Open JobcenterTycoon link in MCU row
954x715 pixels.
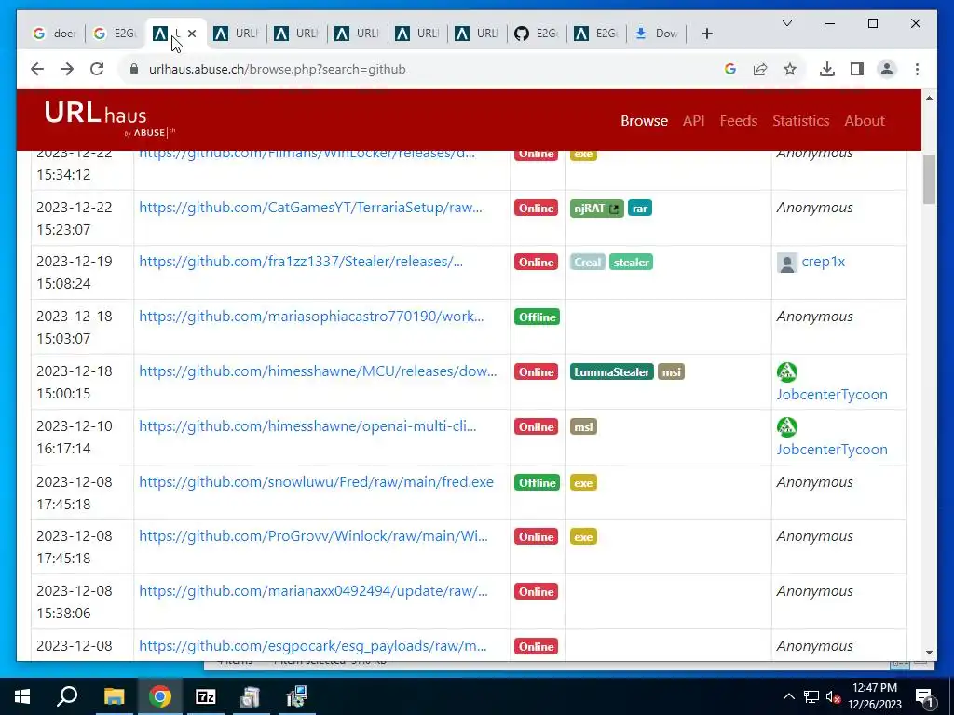tap(832, 394)
